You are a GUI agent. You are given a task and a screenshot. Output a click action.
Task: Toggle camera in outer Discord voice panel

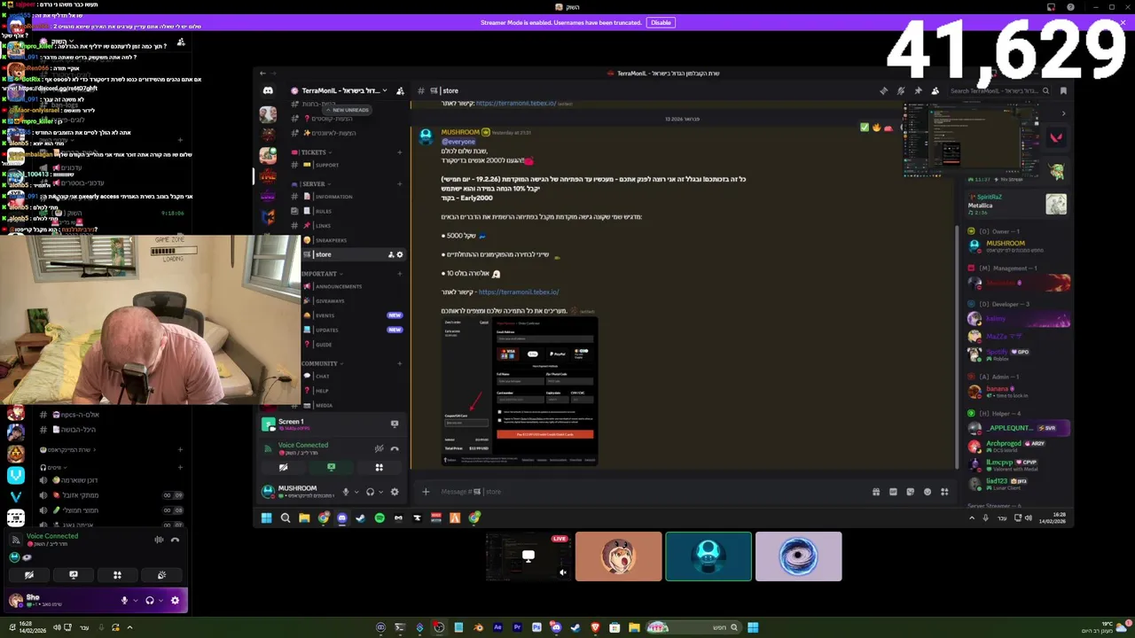click(29, 575)
